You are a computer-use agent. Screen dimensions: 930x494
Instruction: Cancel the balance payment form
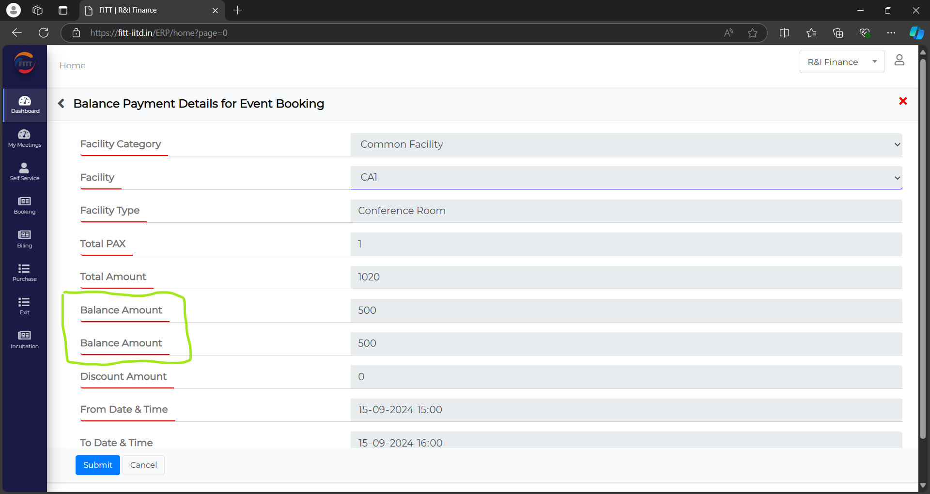143,465
